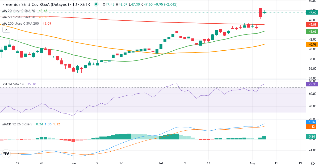Click the 17 date label before Jul
The width and height of the screenshot is (319, 167).
tap(121, 164)
